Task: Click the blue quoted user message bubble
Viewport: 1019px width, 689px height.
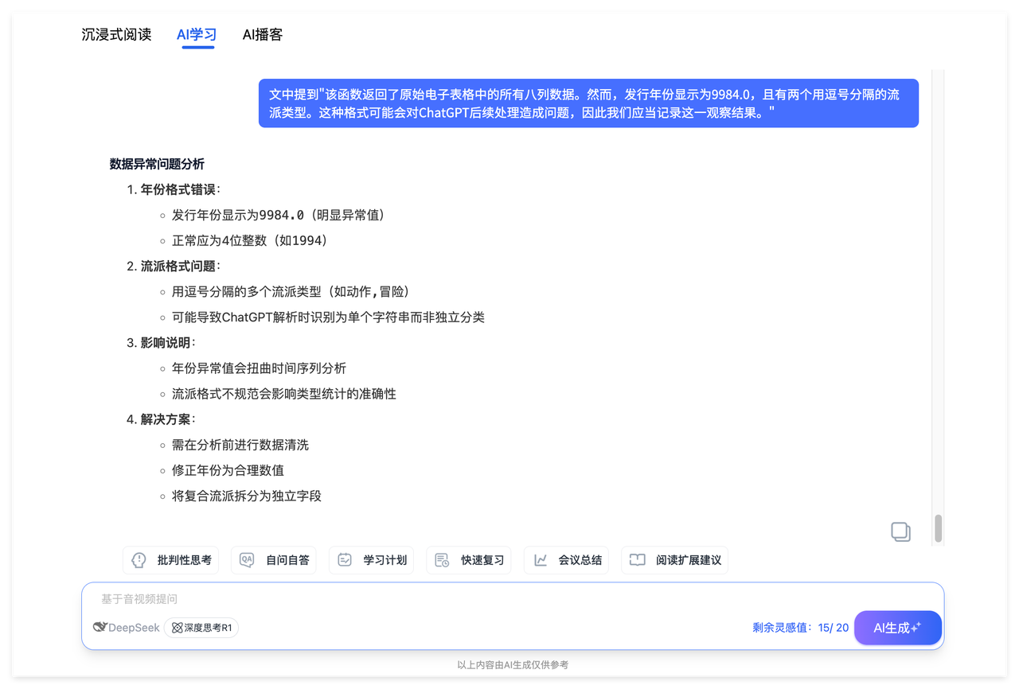Action: coord(588,103)
